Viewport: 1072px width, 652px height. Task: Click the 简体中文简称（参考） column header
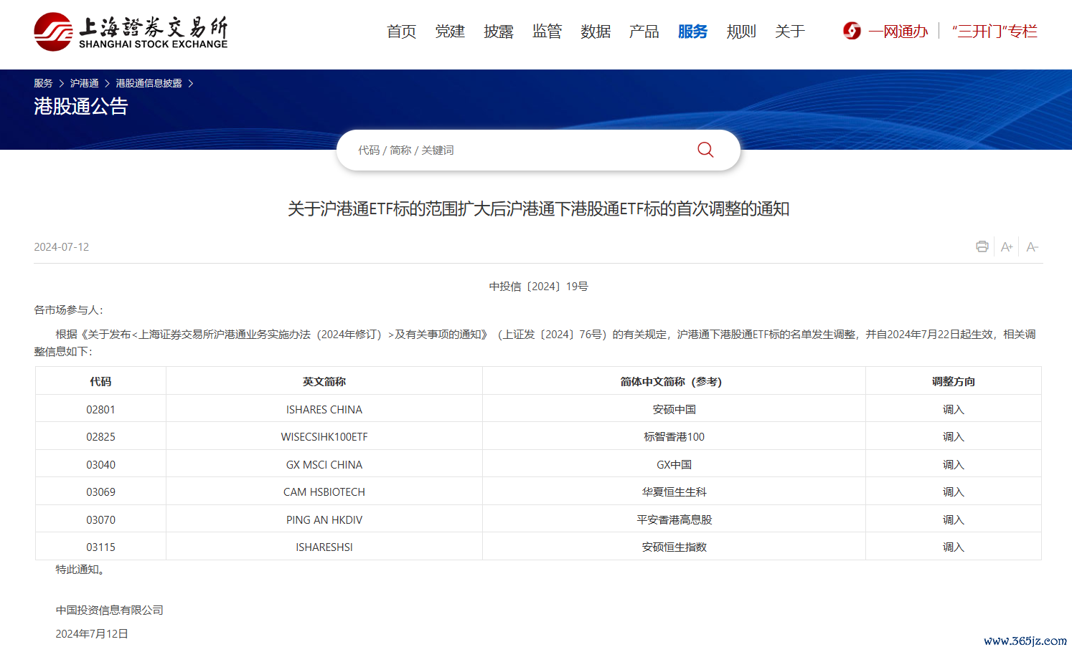pyautogui.click(x=674, y=381)
